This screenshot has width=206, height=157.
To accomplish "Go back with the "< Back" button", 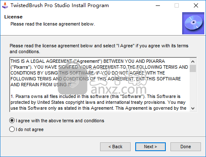I will (x=115, y=147).
